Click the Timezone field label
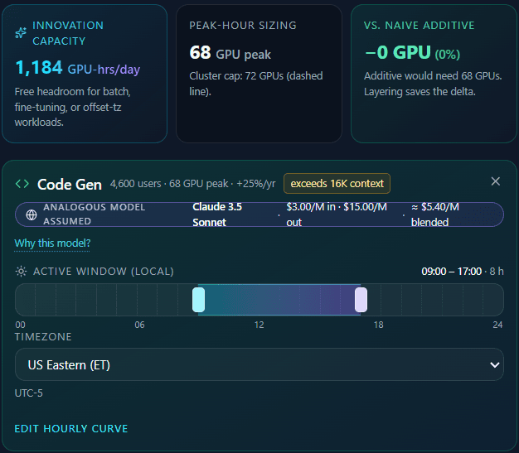 [43, 336]
